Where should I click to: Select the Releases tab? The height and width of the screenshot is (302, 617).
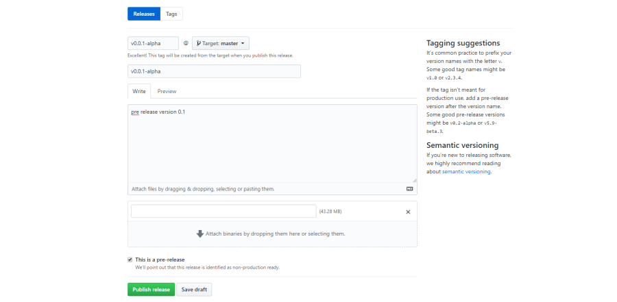coord(144,14)
